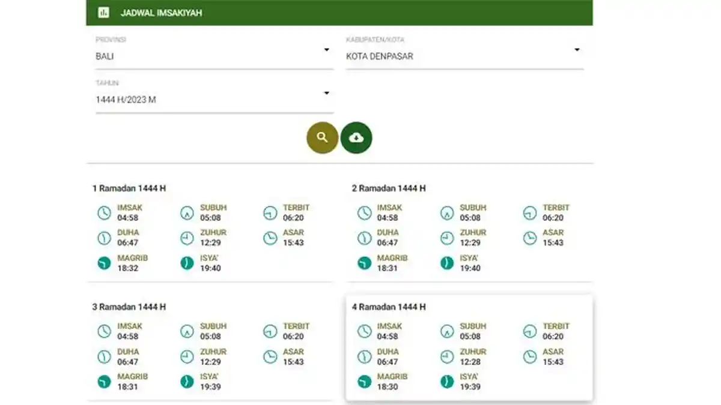Click Zuhur clock icon in 2 Ramadan card
The image size is (721, 405).
click(x=447, y=238)
